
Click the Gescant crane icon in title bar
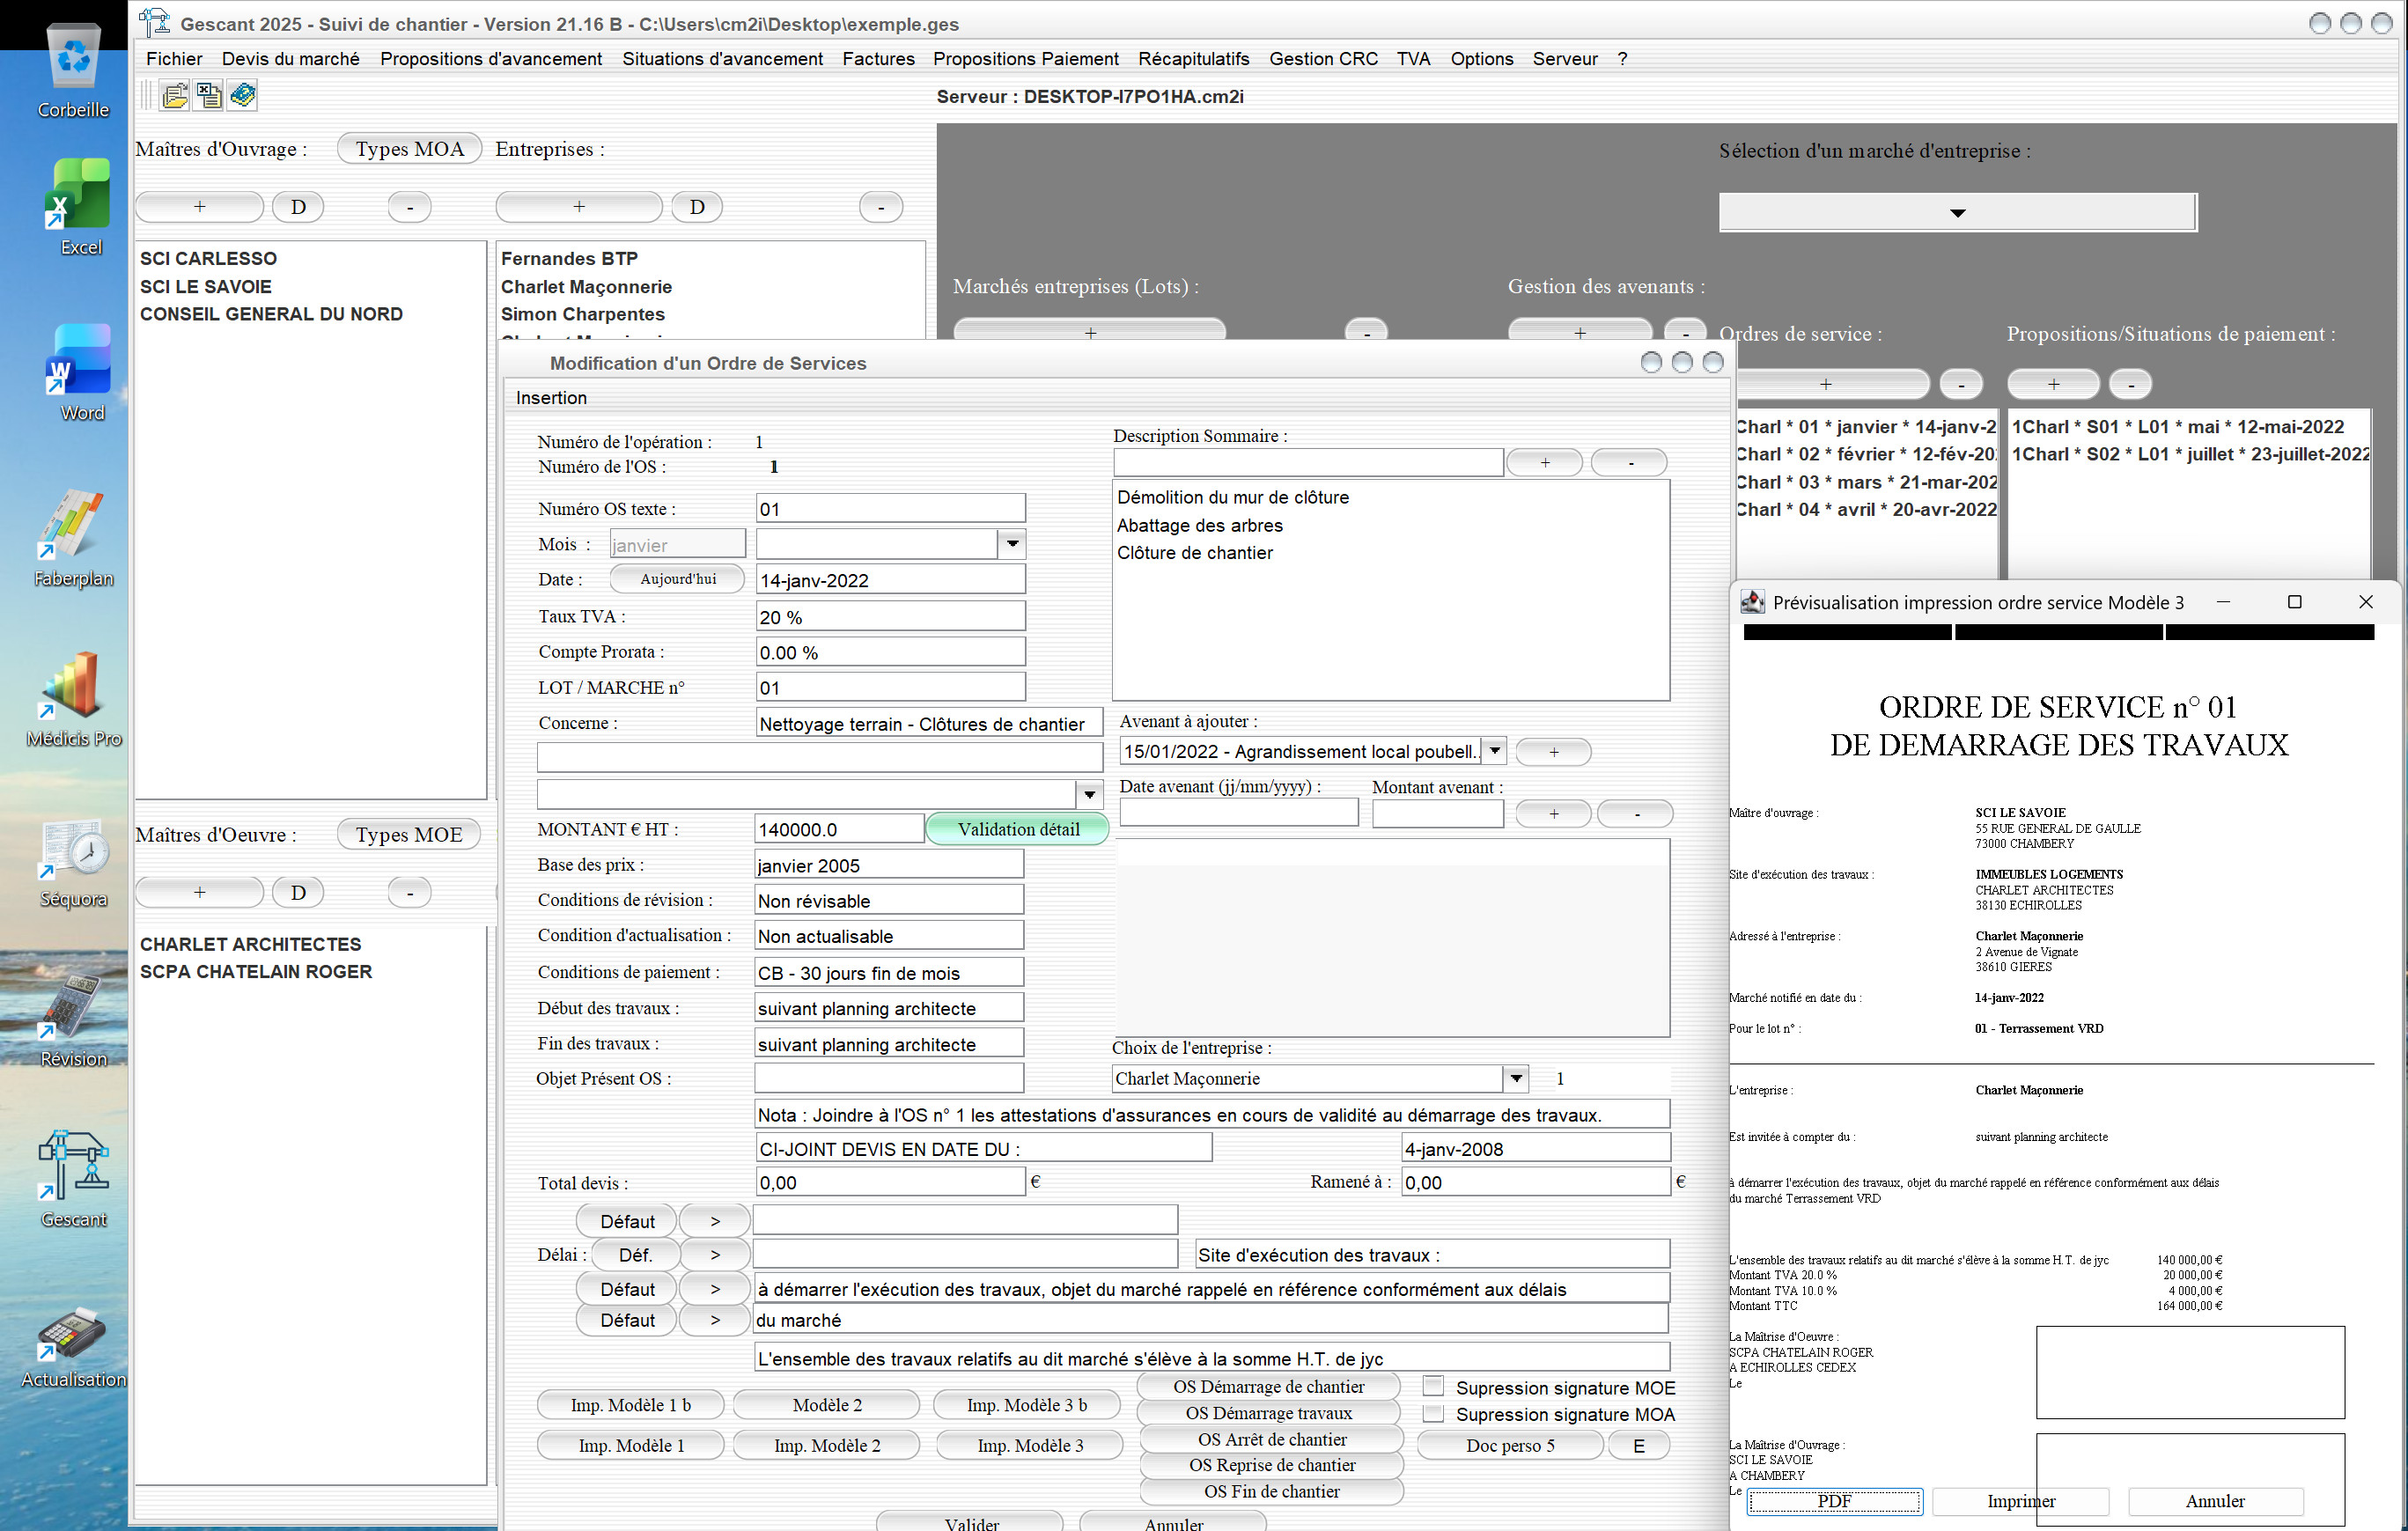point(154,23)
